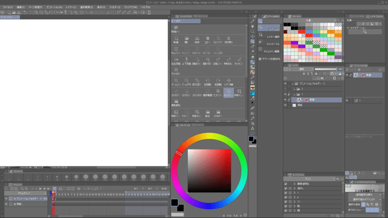
Task: Click the 開く (Open) quick access icon
Action: [x=187, y=40]
